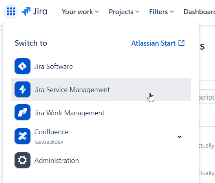Click the Confluence icon
This screenshot has width=215, height=183.
point(22,136)
